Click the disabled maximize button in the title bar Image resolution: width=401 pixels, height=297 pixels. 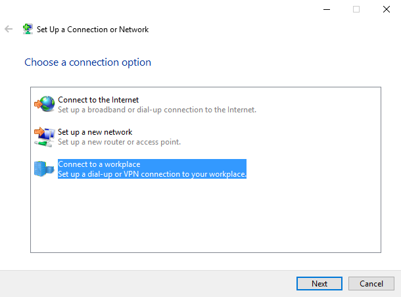[356, 9]
